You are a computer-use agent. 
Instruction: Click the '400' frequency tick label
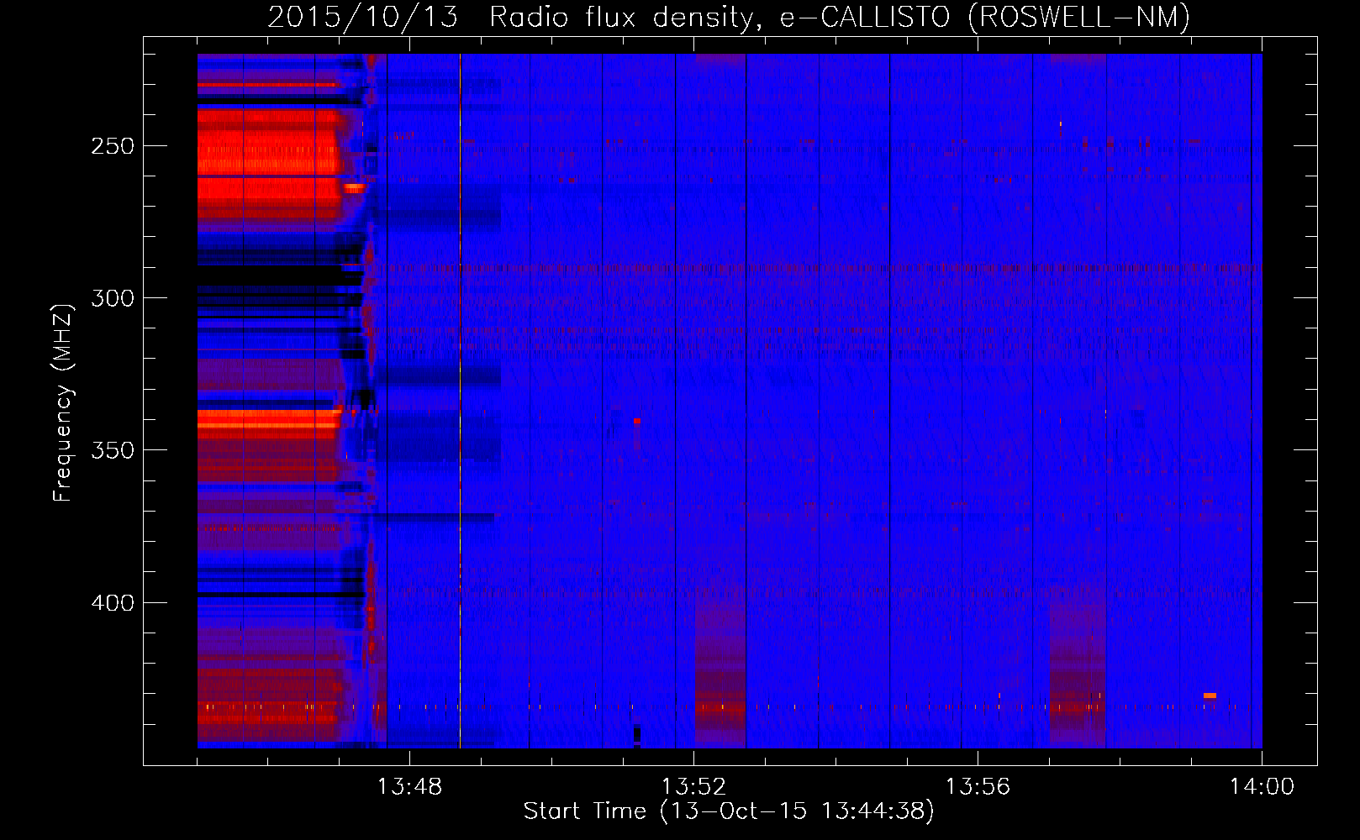pos(113,603)
